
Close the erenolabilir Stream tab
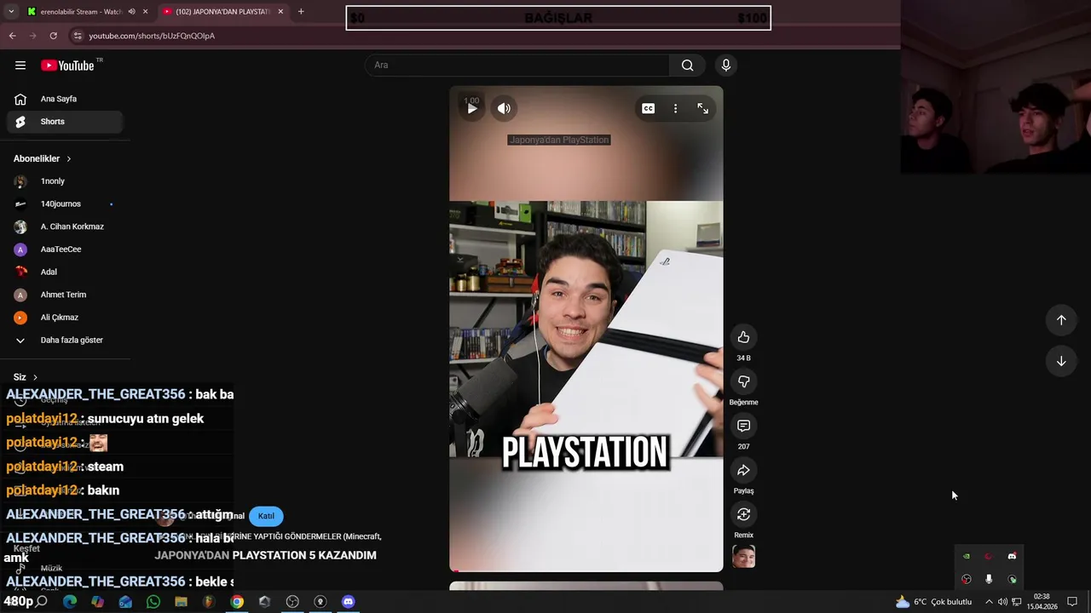pos(146,12)
